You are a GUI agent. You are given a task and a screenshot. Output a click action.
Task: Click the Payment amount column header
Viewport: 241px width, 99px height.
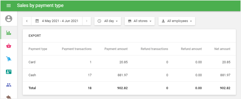point(116,49)
